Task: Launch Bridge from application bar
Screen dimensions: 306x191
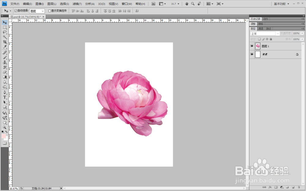Action: point(153,4)
